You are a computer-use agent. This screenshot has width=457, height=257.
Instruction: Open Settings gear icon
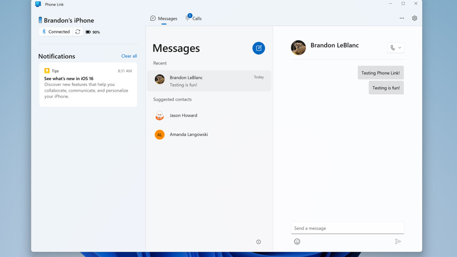(415, 18)
